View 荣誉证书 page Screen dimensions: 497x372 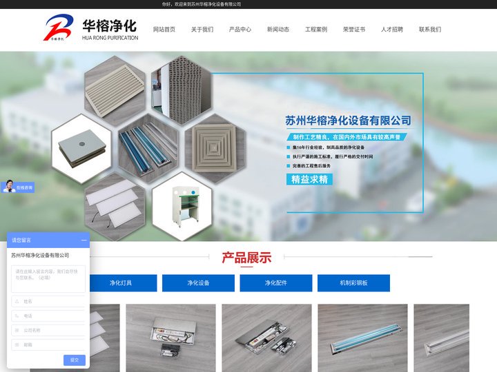tap(354, 30)
